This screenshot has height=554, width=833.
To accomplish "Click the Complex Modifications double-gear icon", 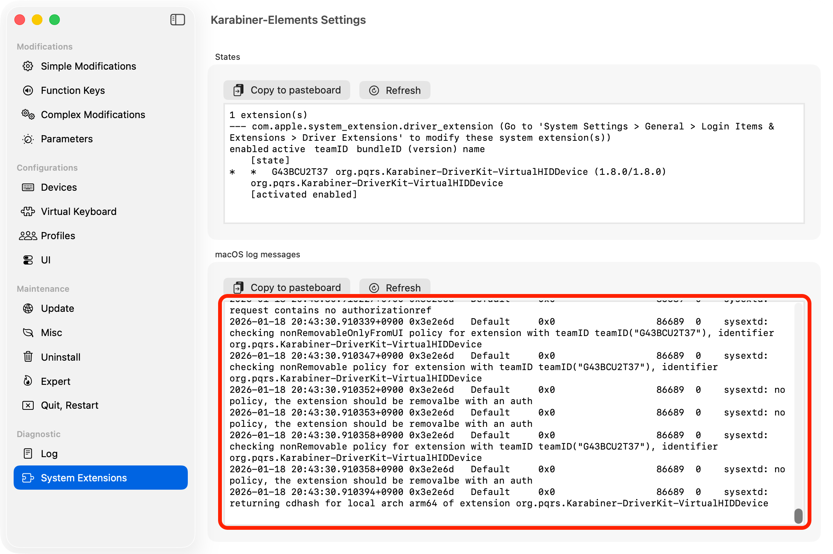I will [x=28, y=114].
